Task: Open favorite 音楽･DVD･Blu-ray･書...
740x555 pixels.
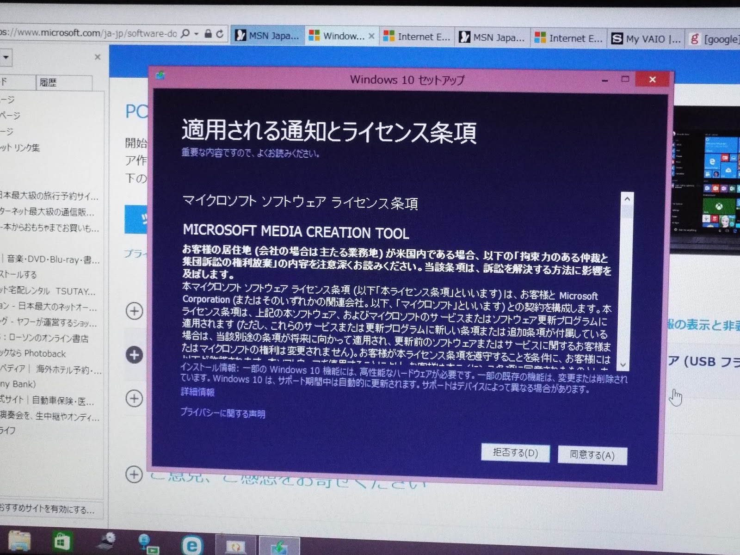Action: [50, 259]
